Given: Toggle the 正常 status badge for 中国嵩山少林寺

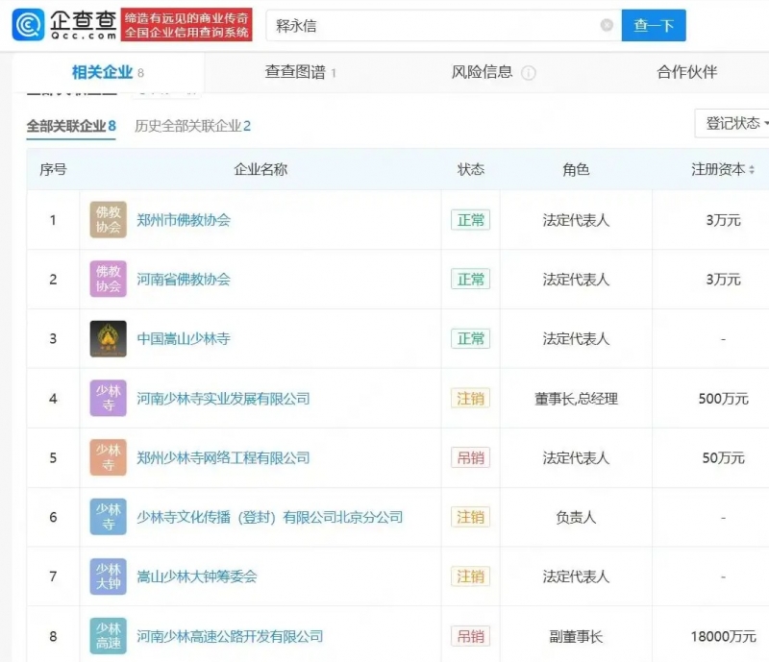Looking at the screenshot, I should (471, 338).
